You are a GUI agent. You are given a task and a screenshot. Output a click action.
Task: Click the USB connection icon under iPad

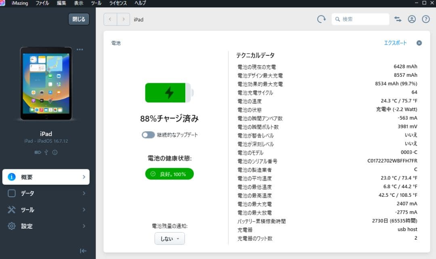[x=46, y=152]
